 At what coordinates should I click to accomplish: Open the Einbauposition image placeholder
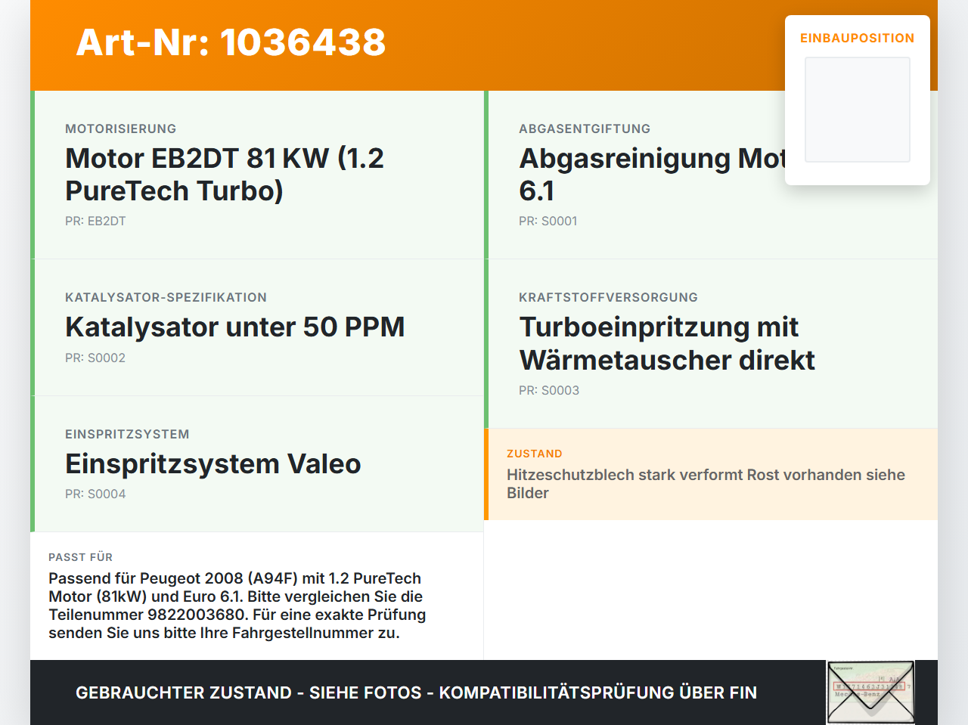pyautogui.click(x=858, y=110)
